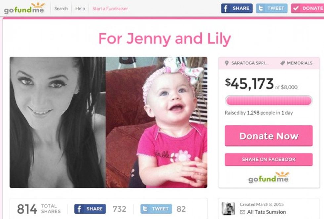Click the envelope icon beside Ali Tate Sumsion
The image size is (324, 219).
coord(242,212)
